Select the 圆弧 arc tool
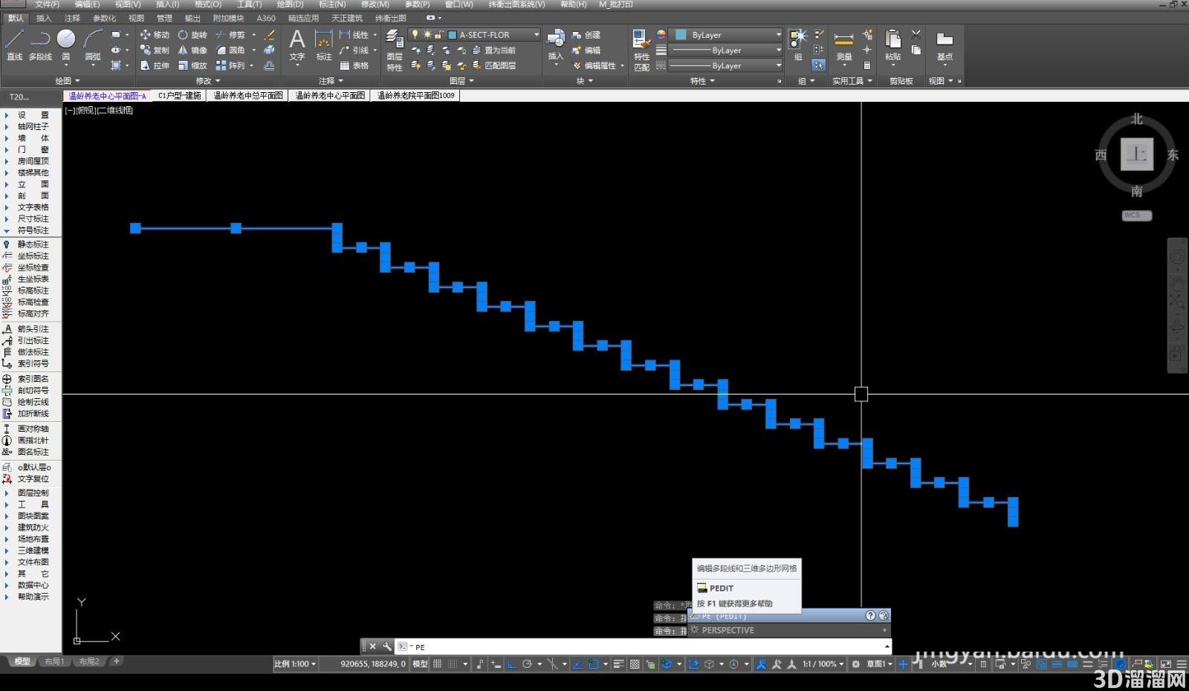The width and height of the screenshot is (1189, 691). click(93, 45)
